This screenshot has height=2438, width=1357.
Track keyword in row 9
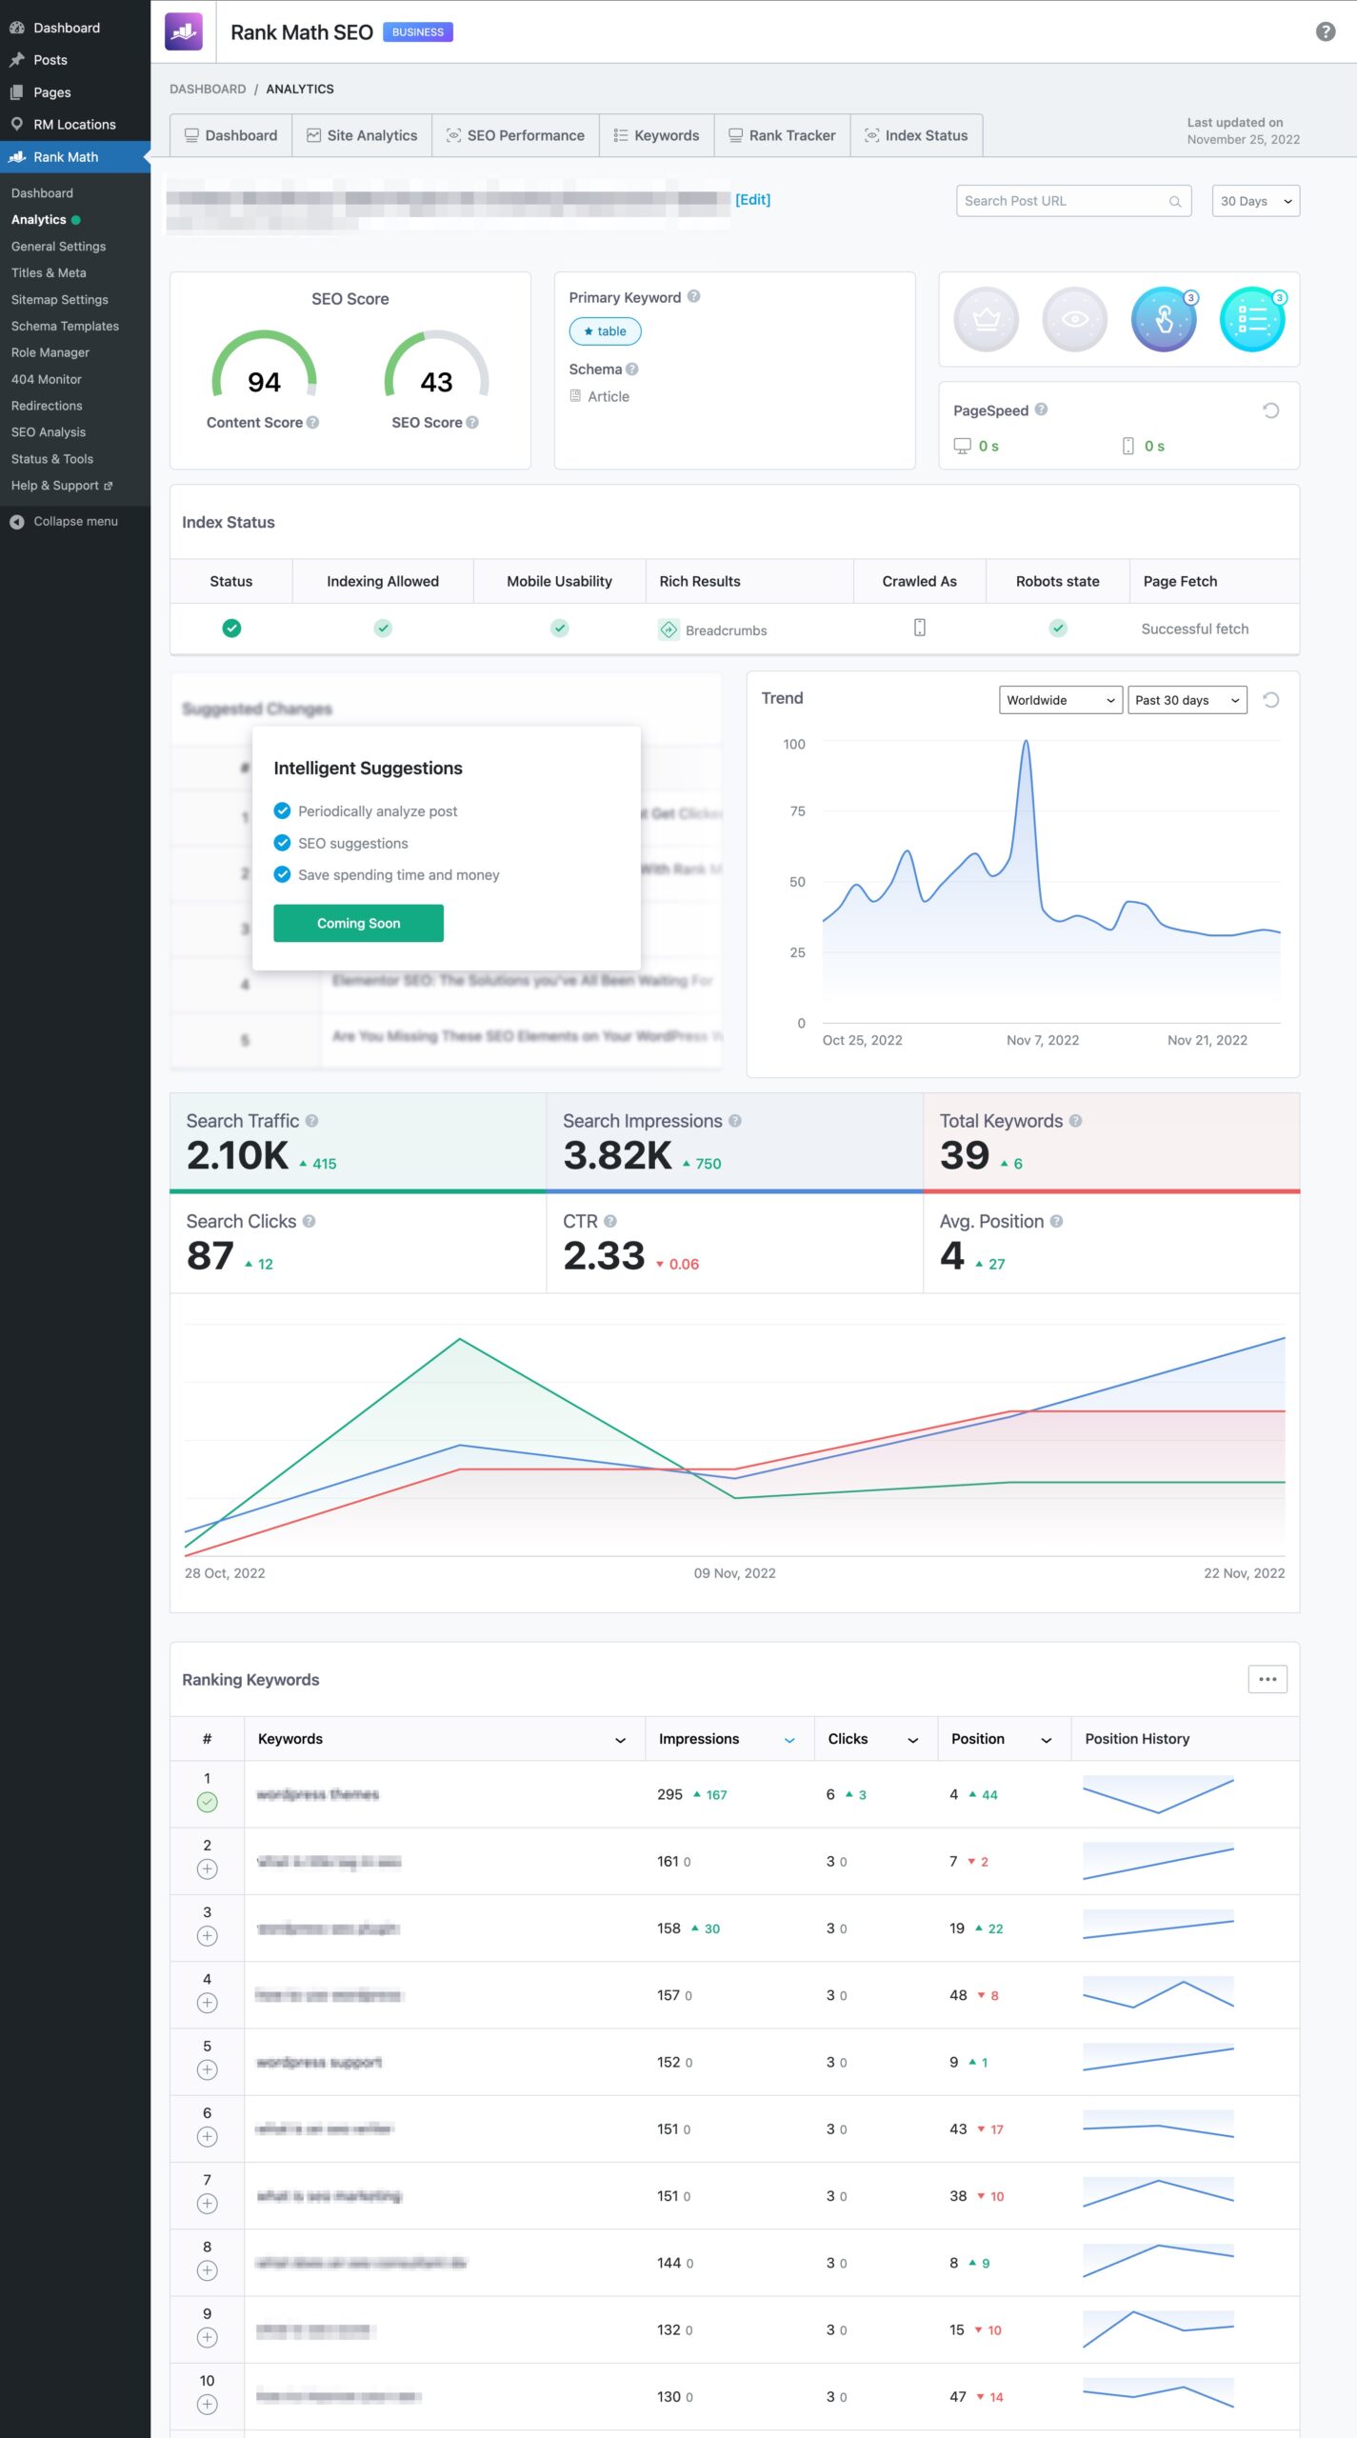(x=207, y=2337)
